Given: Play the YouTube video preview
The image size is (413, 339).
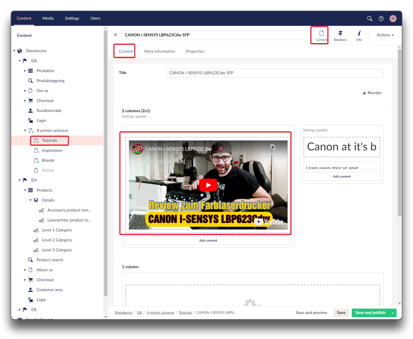Looking at the screenshot, I should (x=208, y=185).
